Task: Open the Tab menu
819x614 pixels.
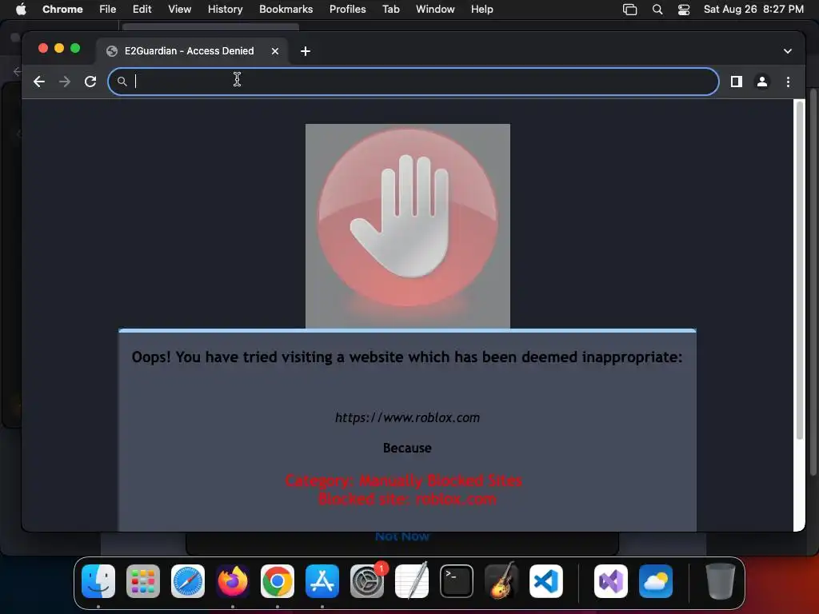Action: (x=390, y=10)
